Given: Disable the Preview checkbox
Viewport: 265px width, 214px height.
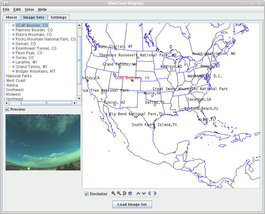Looking at the screenshot, I should click(x=7, y=109).
